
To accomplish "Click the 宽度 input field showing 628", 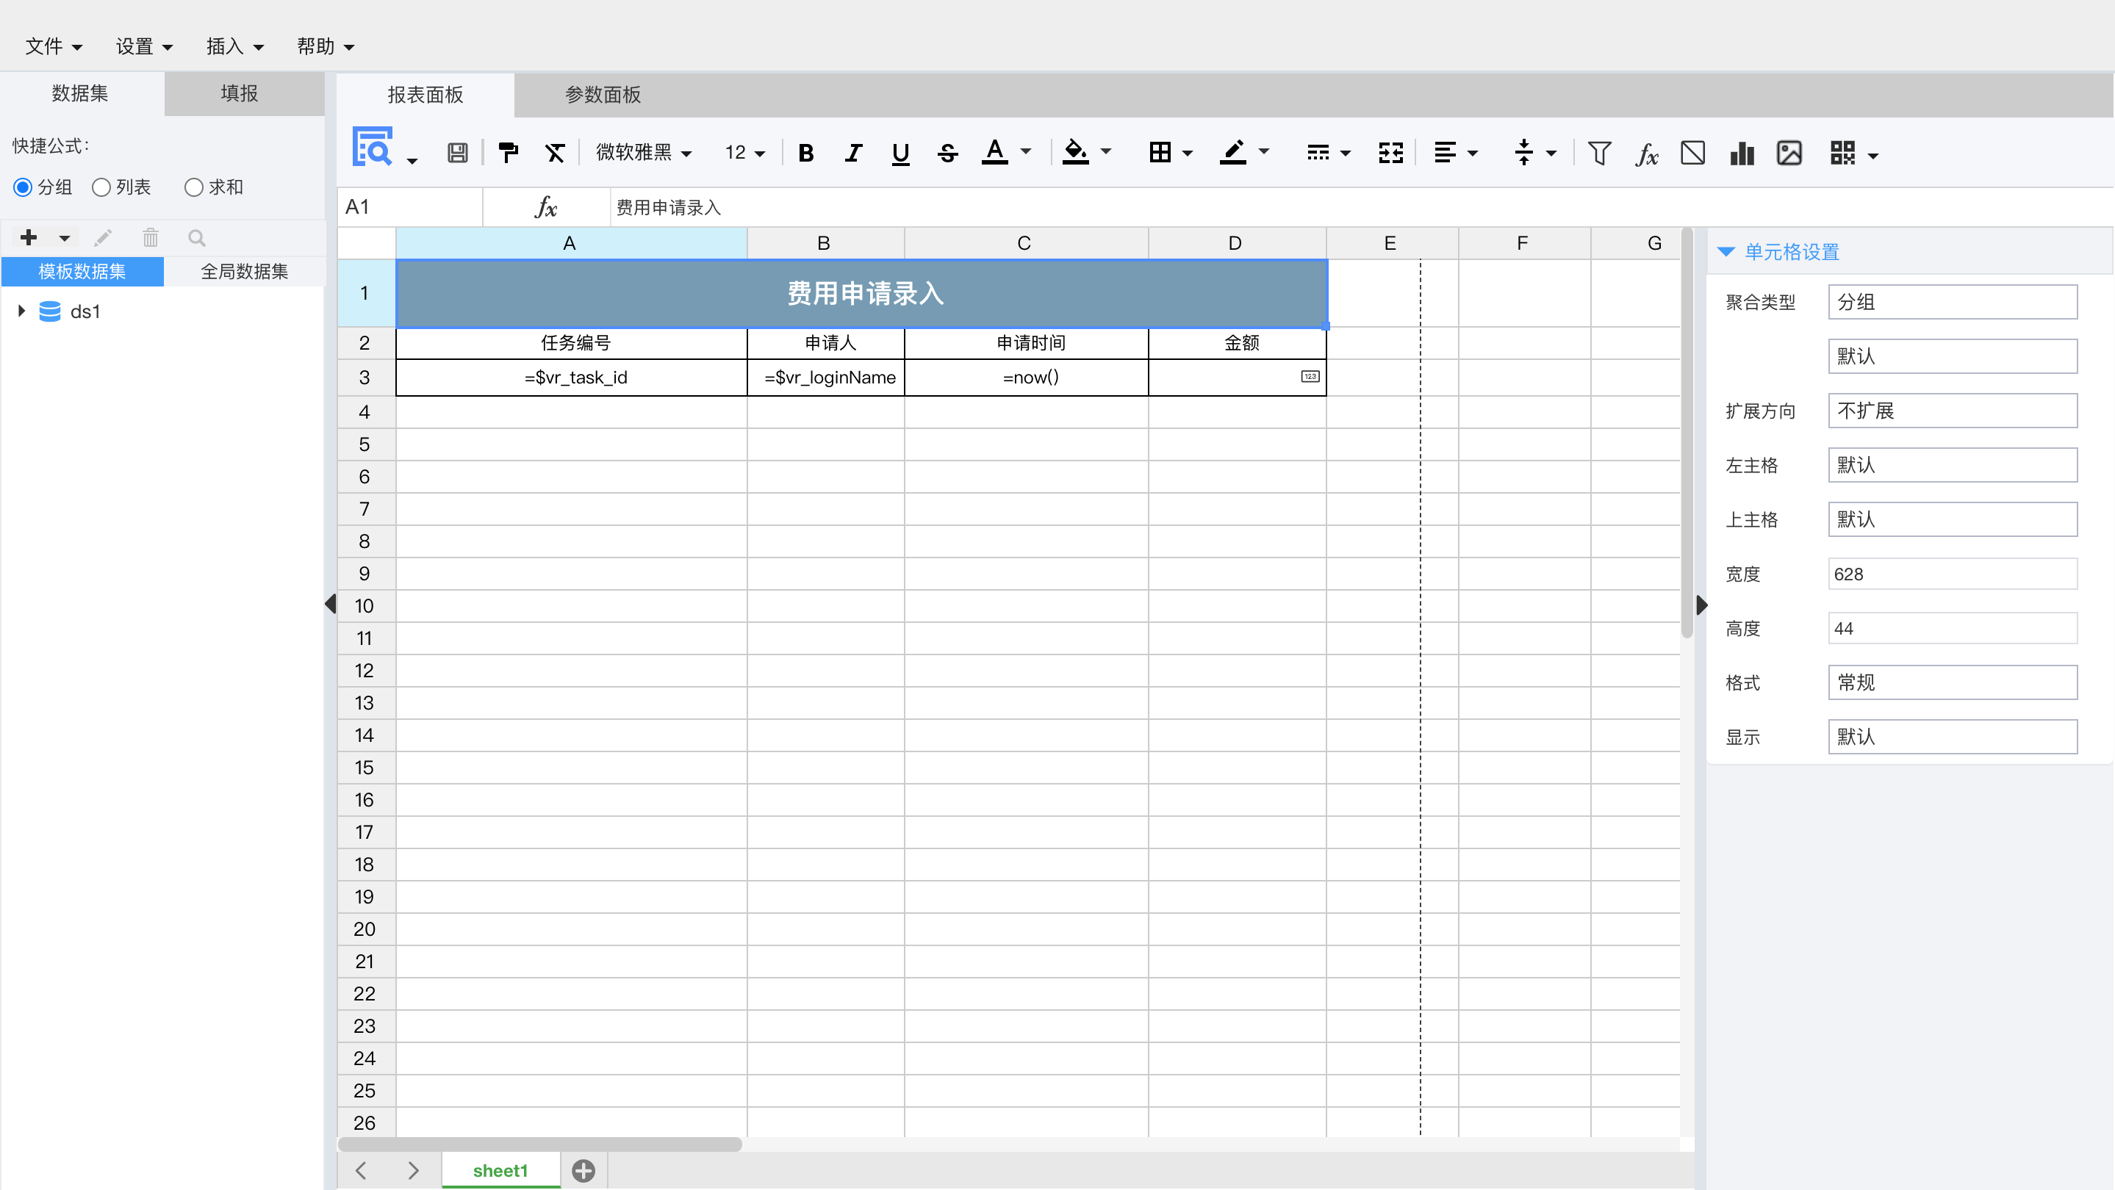I will [1952, 574].
